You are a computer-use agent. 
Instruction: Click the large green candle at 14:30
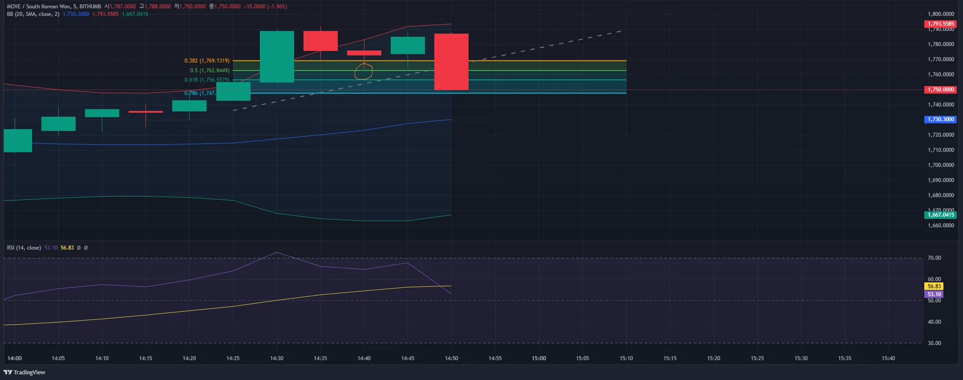tap(277, 57)
